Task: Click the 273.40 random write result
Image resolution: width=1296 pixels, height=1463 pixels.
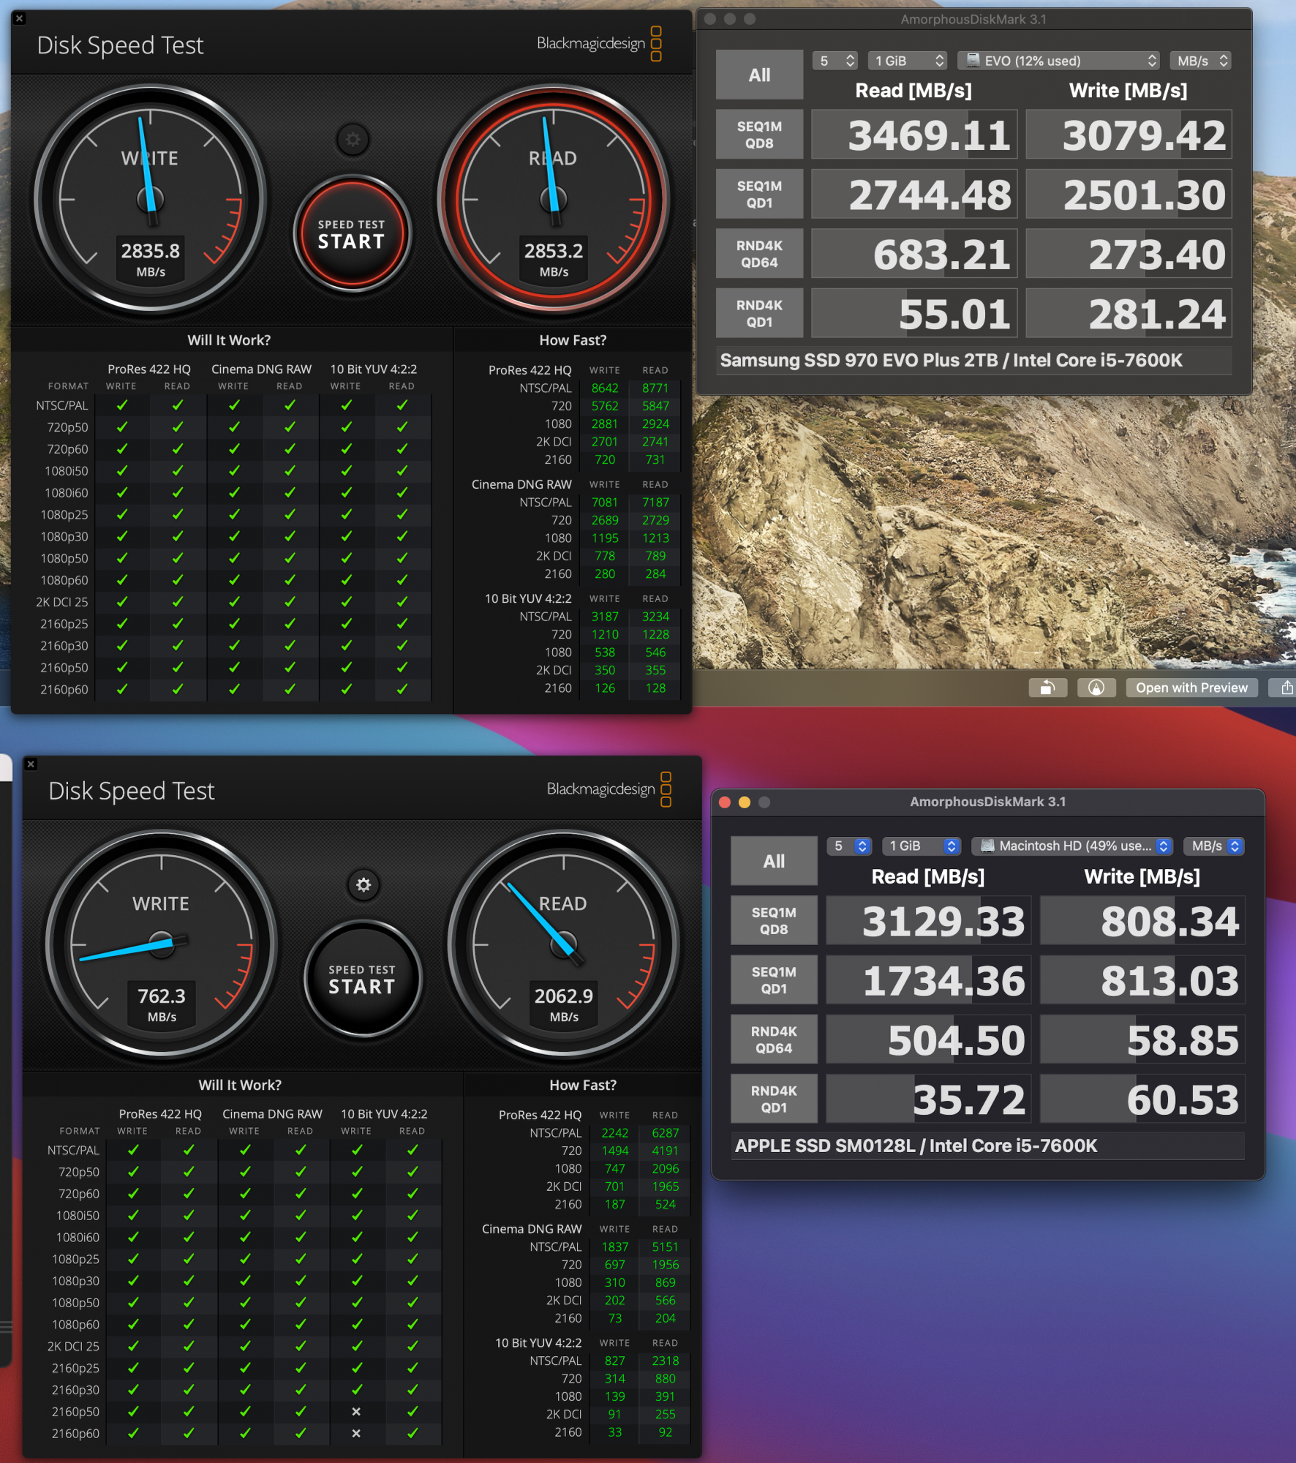Action: point(1129,254)
